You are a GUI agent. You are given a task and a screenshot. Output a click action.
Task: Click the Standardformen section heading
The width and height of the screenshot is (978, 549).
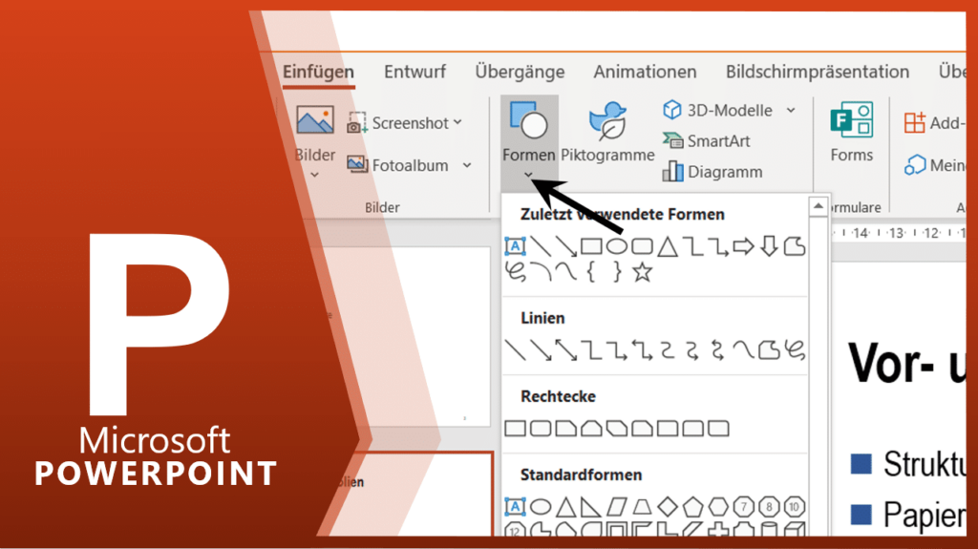(582, 475)
